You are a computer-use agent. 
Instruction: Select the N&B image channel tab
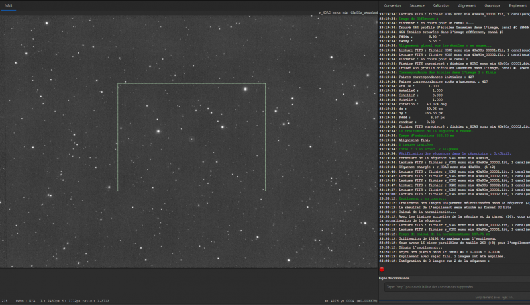9,6
